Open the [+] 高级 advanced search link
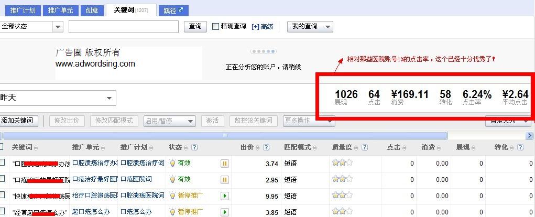535x217 pixels. point(263,26)
